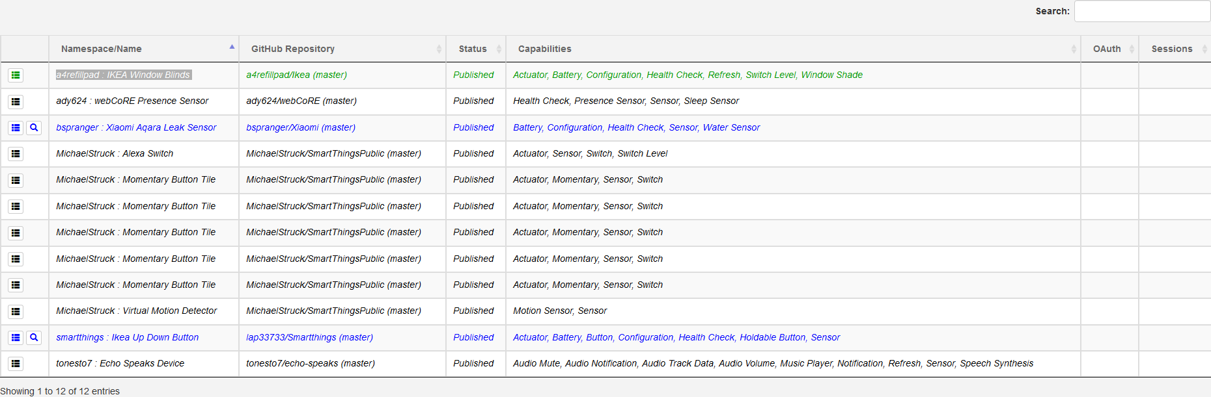Click magnifier icon for Xiaomi Aqara Leak Sensor
This screenshot has height=397, width=1211.
pos(34,128)
